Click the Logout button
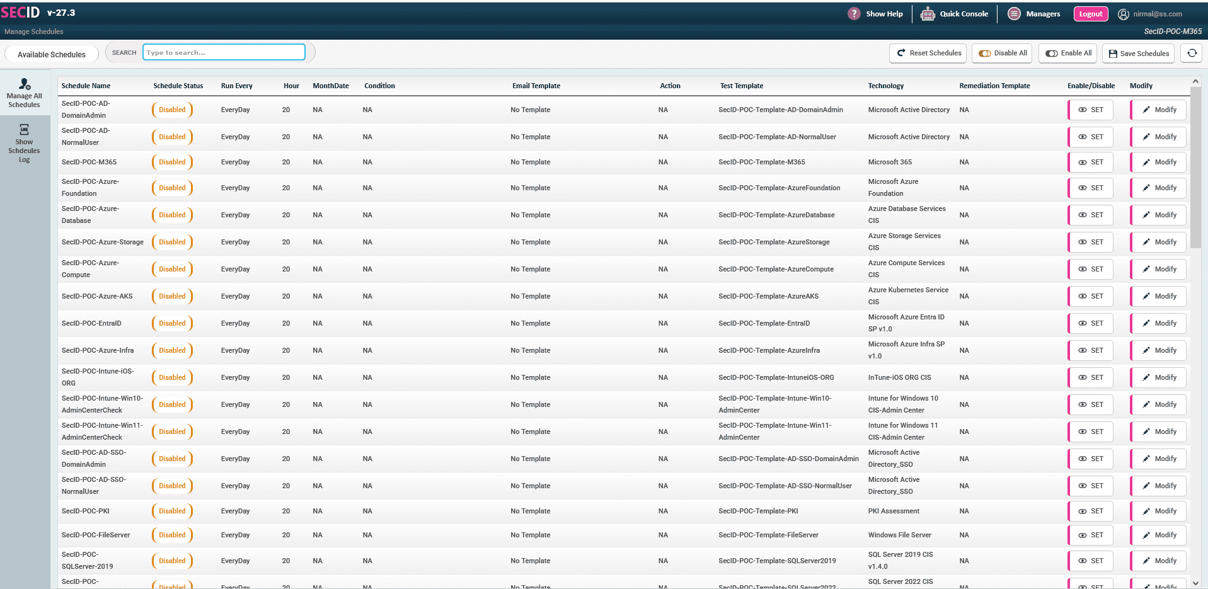 1090,14
